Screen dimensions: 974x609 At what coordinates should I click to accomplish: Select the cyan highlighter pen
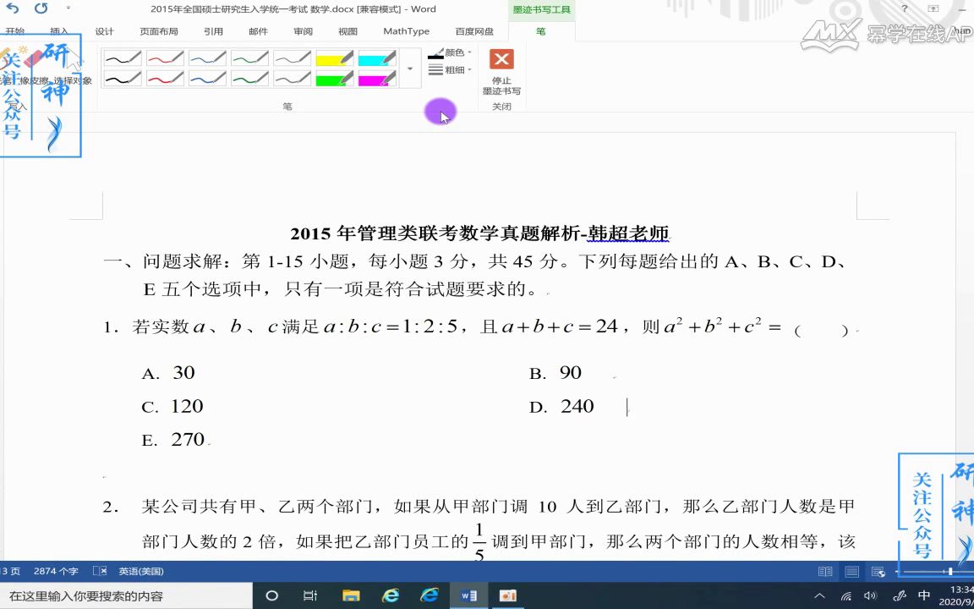[x=376, y=58]
